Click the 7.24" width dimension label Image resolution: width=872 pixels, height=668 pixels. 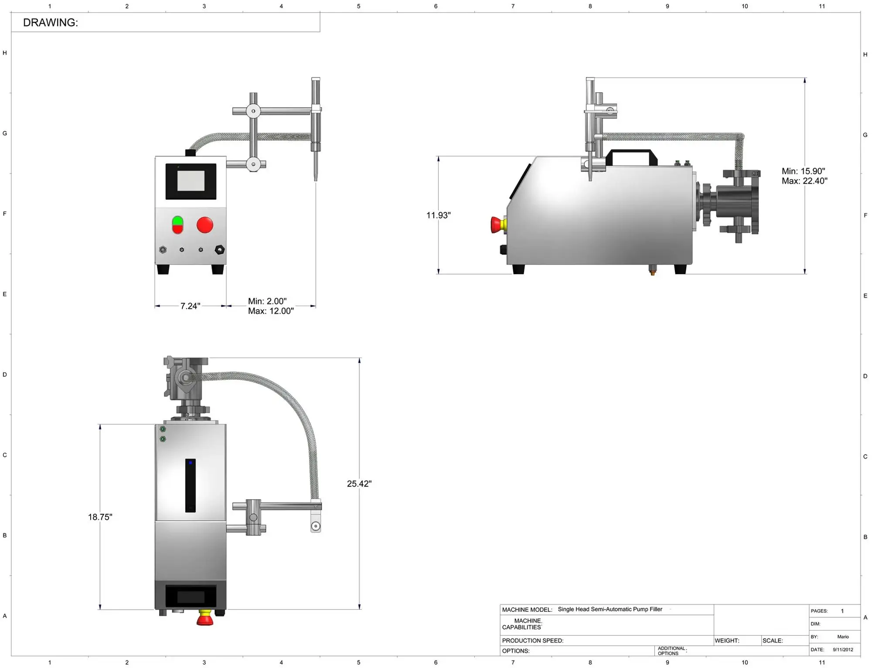tap(191, 306)
